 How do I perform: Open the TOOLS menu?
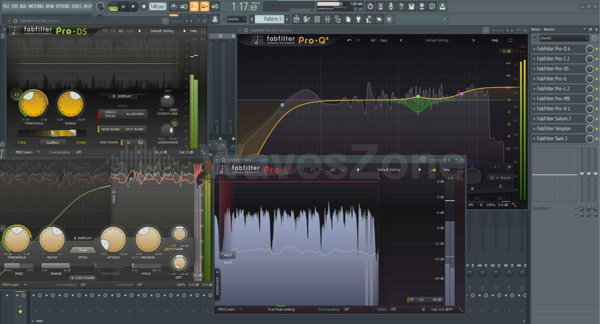pyautogui.click(x=76, y=6)
